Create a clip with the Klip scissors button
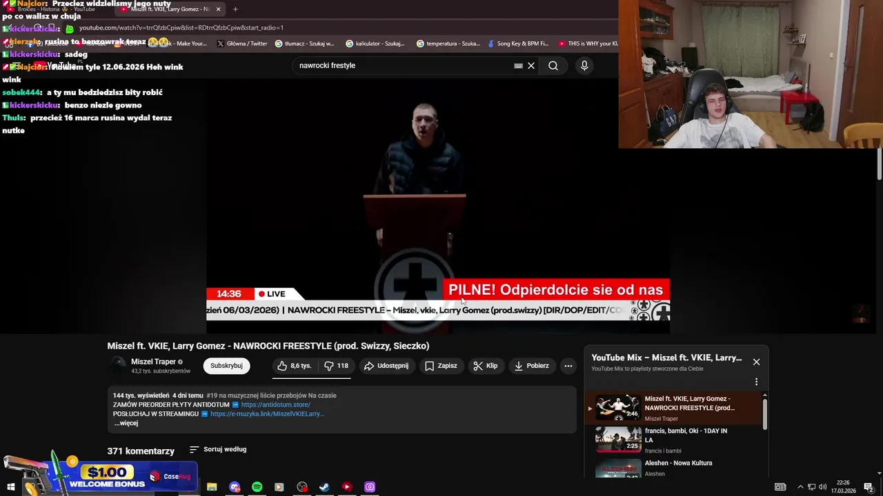 coord(485,366)
